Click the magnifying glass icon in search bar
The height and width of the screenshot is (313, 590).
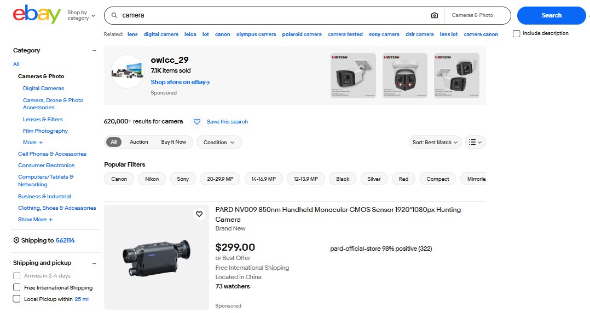tap(114, 15)
